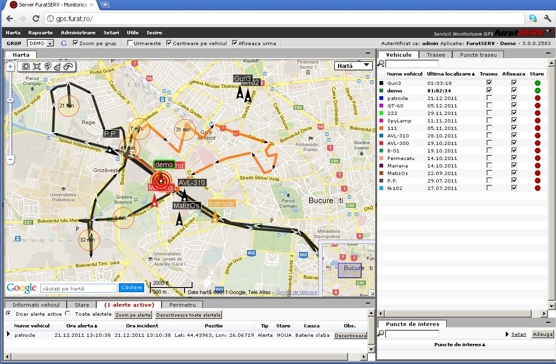The height and width of the screenshot is (364, 556).
Task: Select the zoom-to-rectangle map tool
Action: pyautogui.click(x=26, y=67)
